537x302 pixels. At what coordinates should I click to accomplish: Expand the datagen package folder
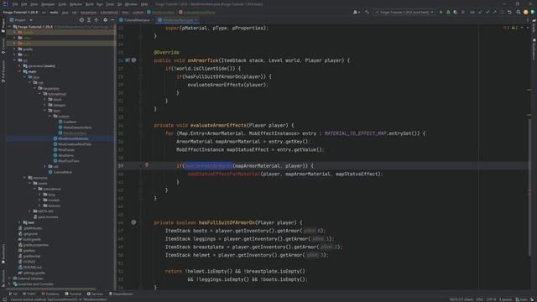44,105
